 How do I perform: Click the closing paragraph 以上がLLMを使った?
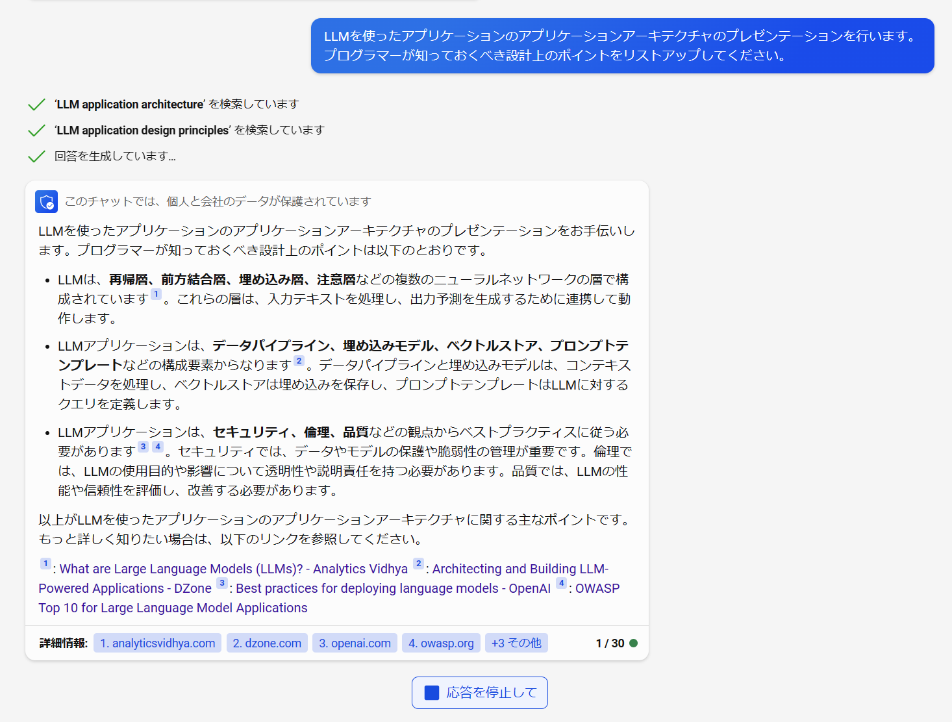click(x=336, y=530)
